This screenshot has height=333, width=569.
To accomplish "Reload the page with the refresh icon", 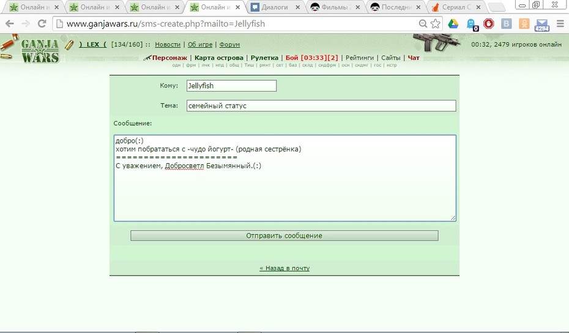I will point(42,24).
